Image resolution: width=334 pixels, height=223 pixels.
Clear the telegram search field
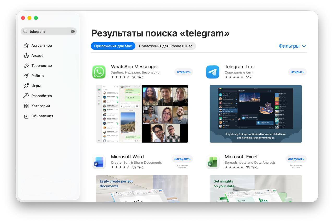coord(73,31)
